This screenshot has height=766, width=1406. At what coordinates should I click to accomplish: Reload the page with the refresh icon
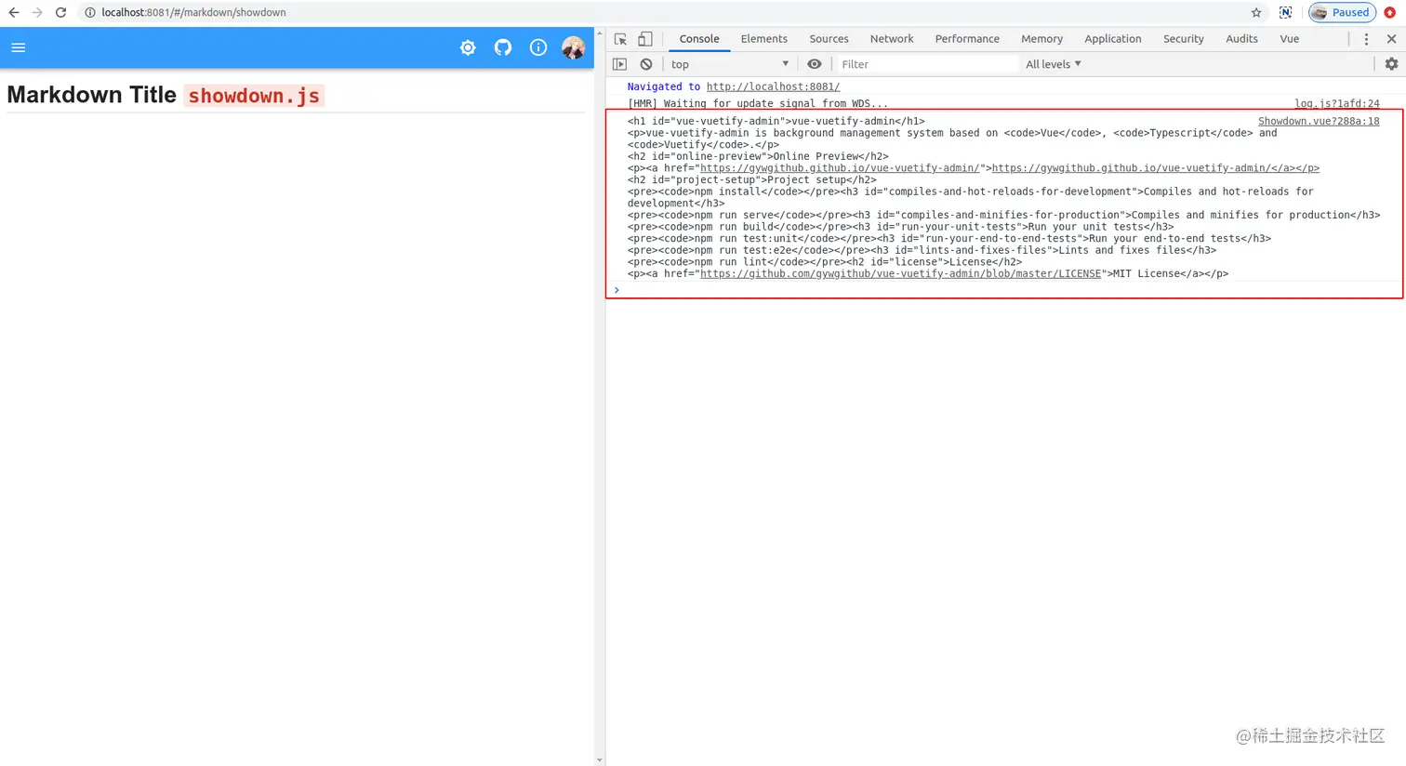[61, 13]
